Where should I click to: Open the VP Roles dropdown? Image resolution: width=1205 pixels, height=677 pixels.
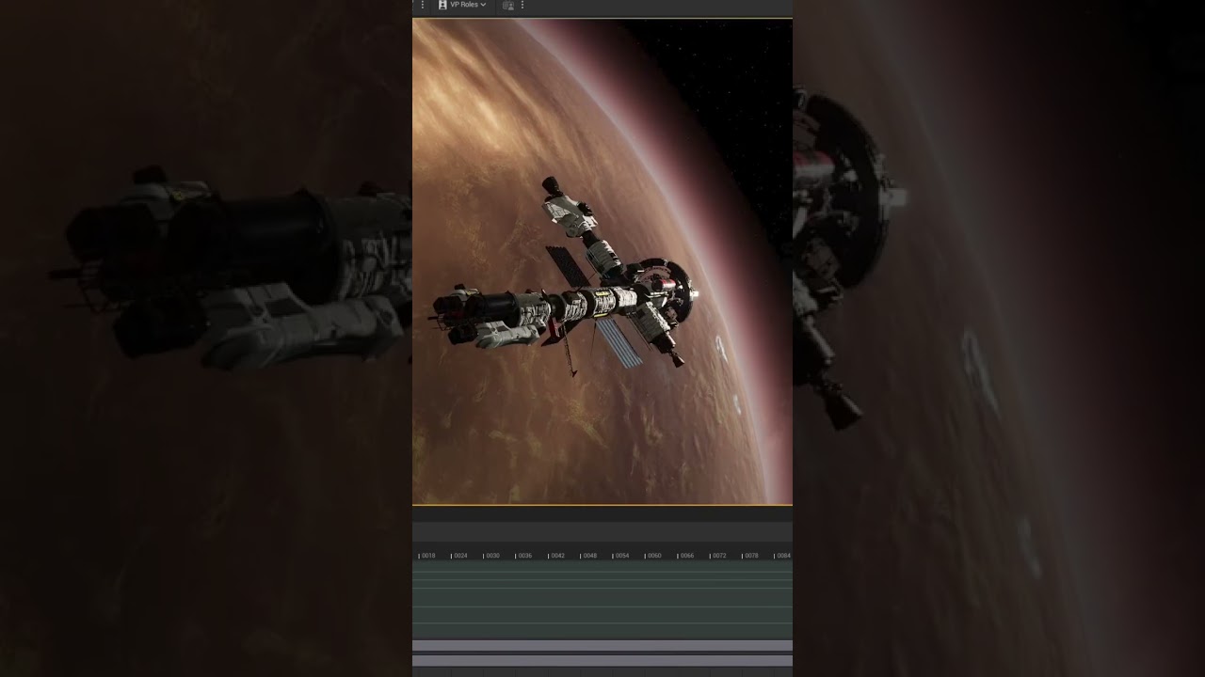pyautogui.click(x=462, y=5)
